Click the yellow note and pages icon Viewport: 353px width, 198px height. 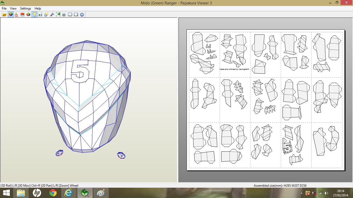[46, 15]
